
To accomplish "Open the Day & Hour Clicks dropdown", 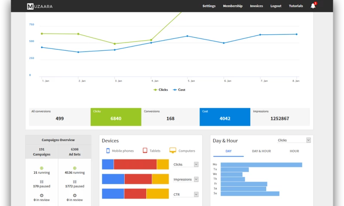I will pos(294,140).
